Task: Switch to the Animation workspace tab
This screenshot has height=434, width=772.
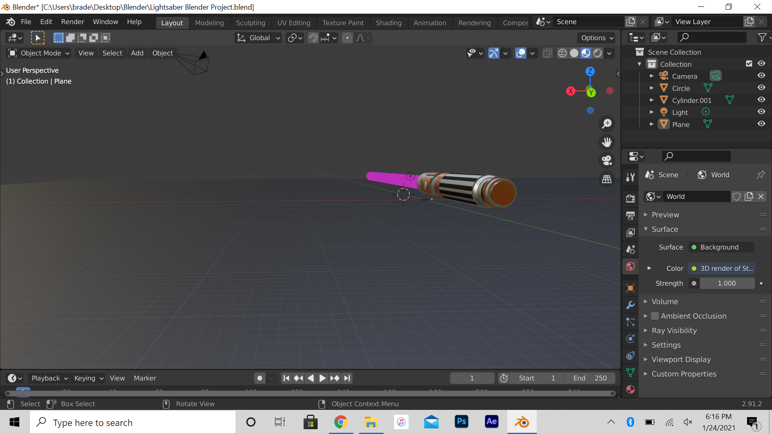Action: click(x=430, y=23)
